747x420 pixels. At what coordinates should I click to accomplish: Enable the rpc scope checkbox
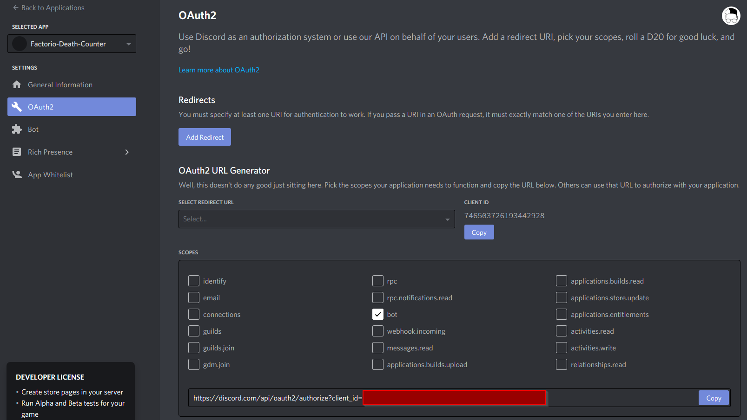pos(378,281)
